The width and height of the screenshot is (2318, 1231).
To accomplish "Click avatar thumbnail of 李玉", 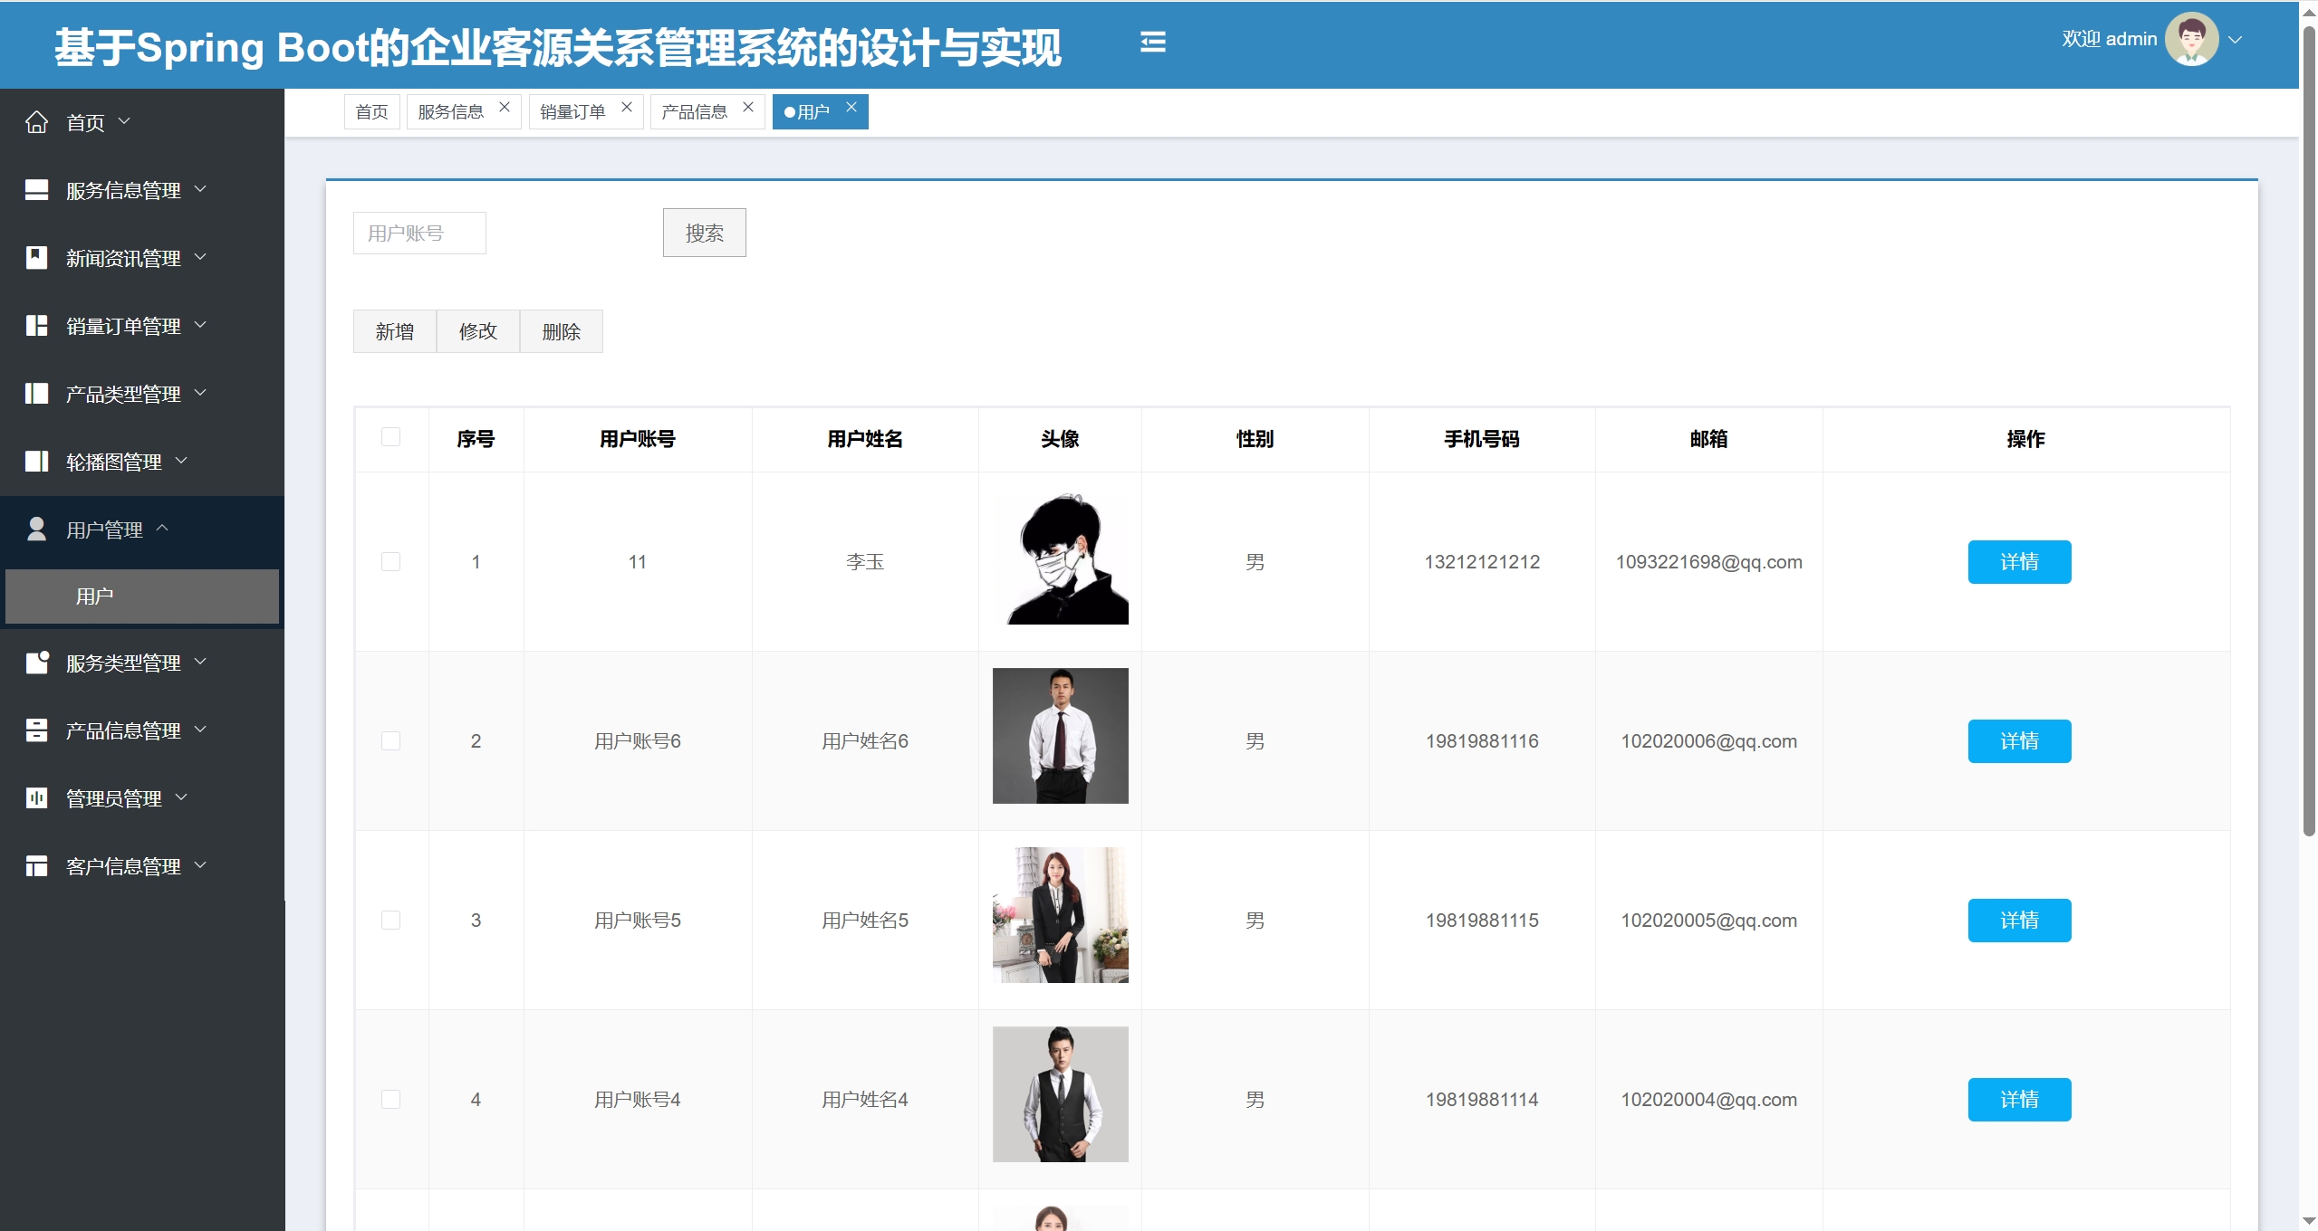I will click(1061, 557).
